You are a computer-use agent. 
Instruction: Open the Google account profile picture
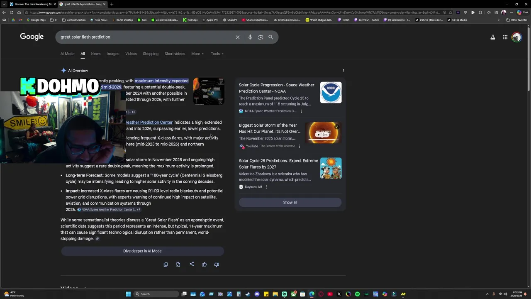coord(516,37)
